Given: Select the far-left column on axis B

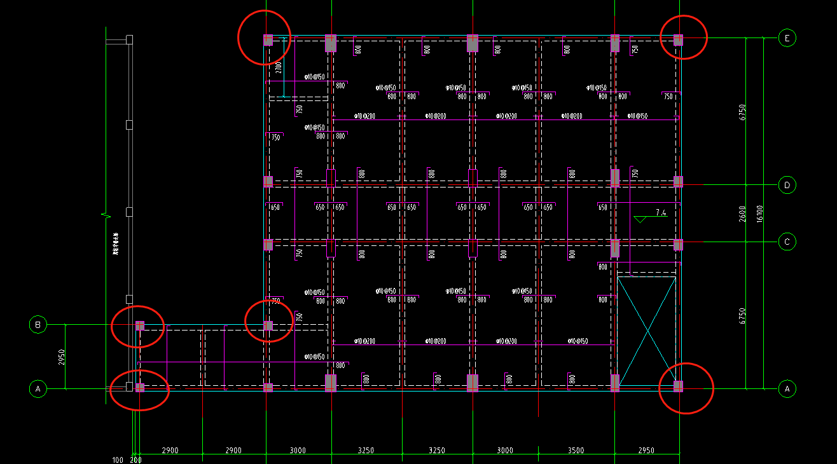Looking at the screenshot, I should 140,325.
